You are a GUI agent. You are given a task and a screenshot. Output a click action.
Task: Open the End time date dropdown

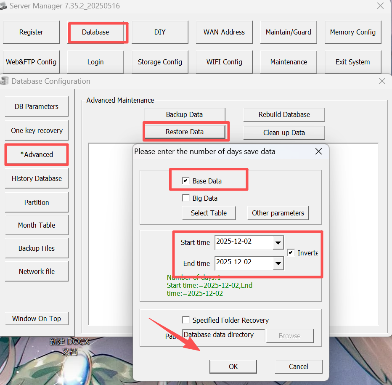(279, 263)
